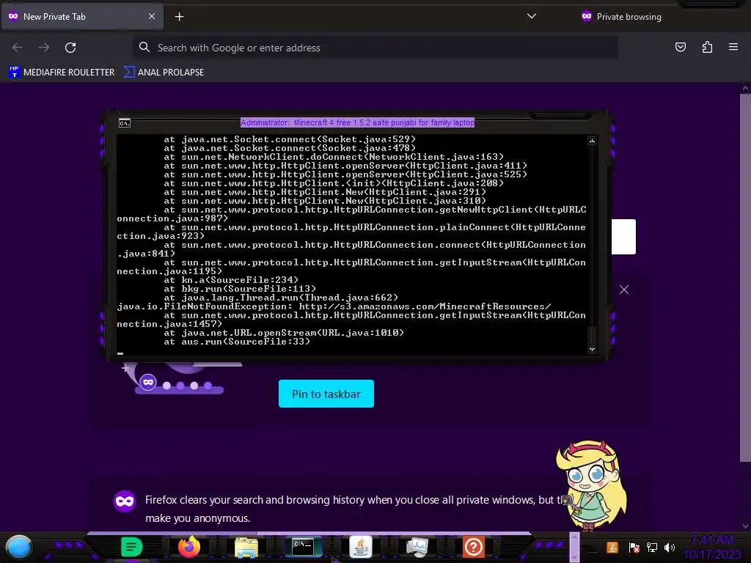Viewport: 751px width, 563px height.
Task: Click the Star Butterfly desktop character
Action: [x=593, y=484]
